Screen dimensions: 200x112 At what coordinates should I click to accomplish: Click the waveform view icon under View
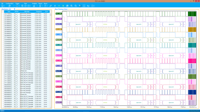pos(29,6)
